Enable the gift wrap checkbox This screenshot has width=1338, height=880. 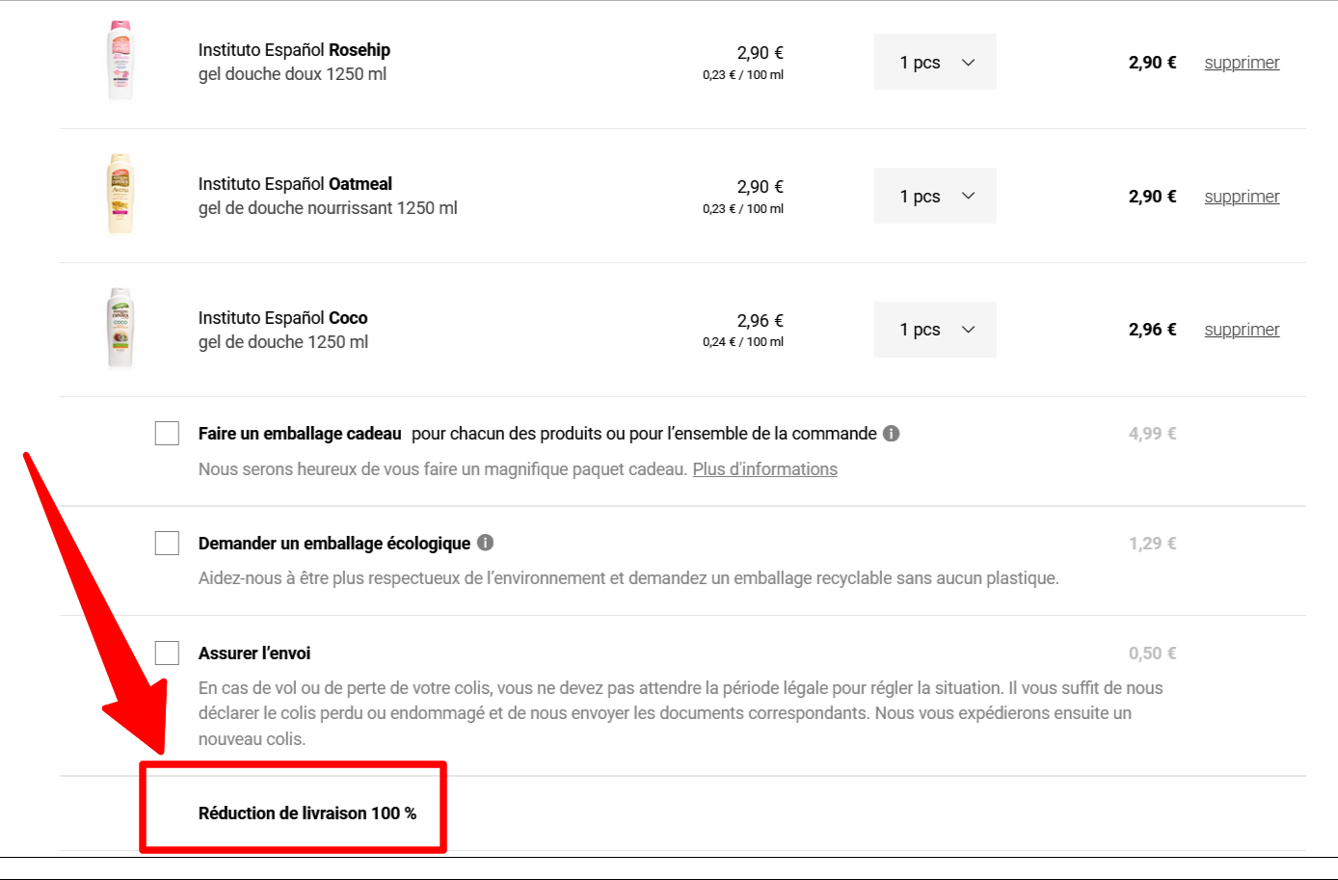pos(168,434)
